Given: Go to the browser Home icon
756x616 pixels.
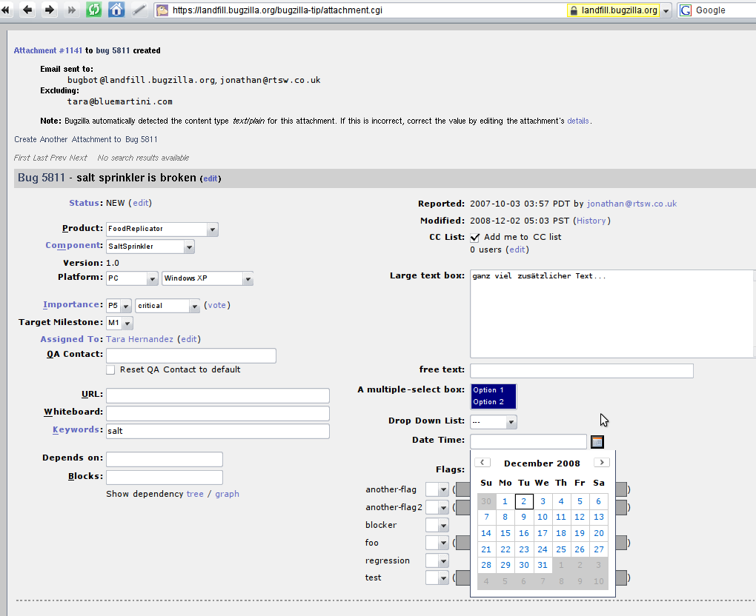Looking at the screenshot, I should 116,10.
